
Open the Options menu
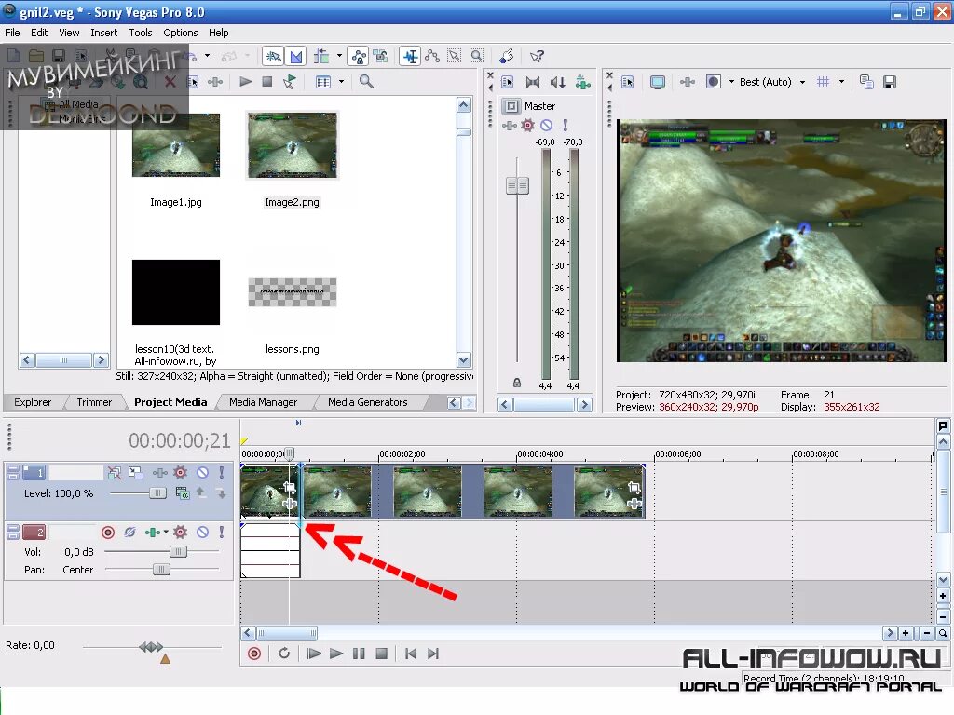[180, 33]
